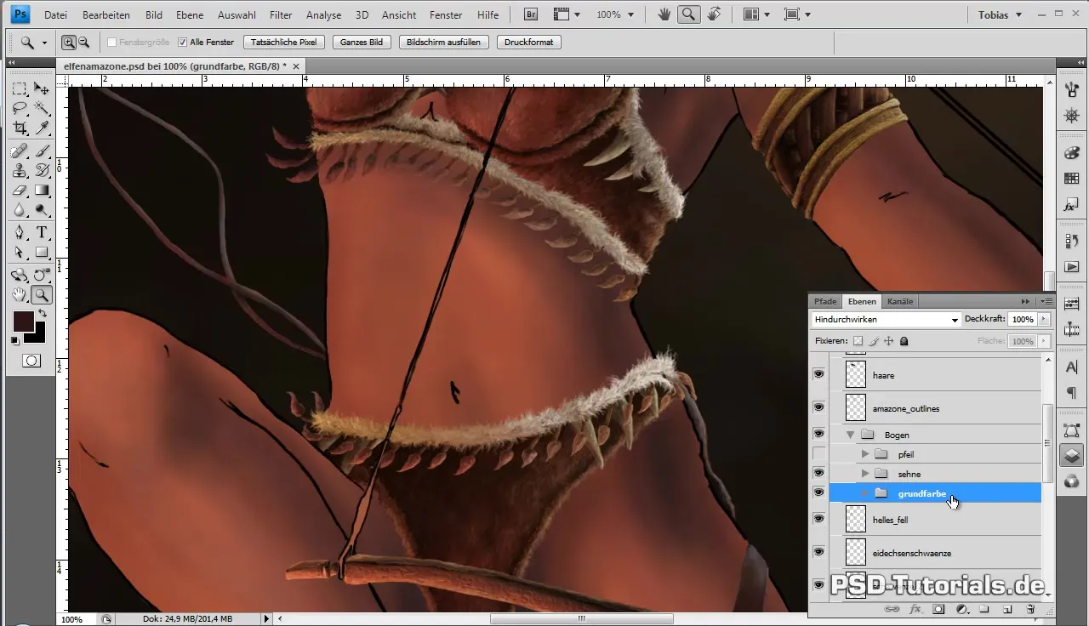Toggle Quick Mask mode

pyautogui.click(x=31, y=361)
